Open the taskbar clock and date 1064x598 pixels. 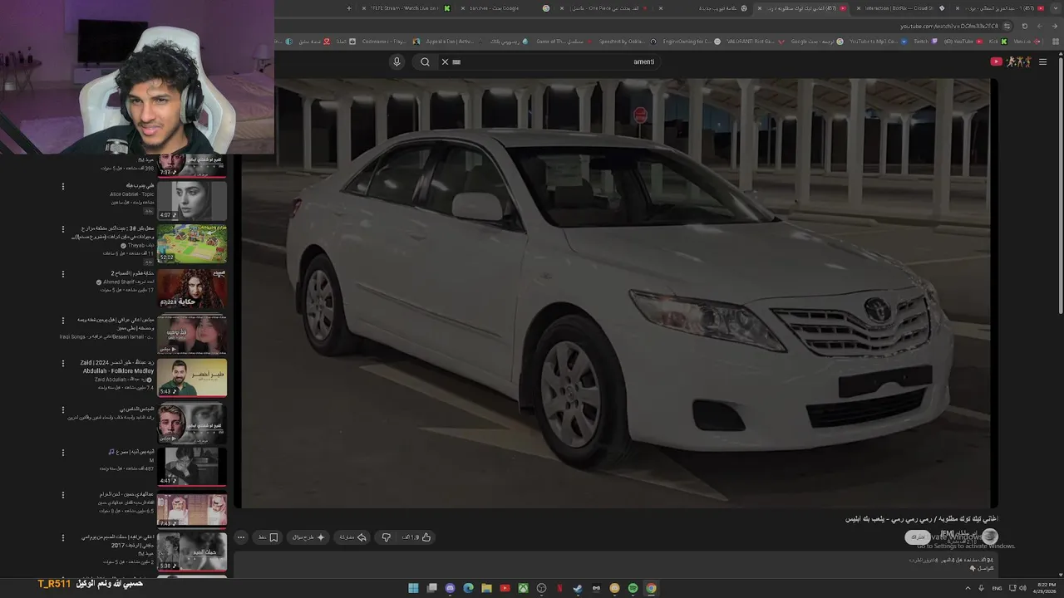1046,588
